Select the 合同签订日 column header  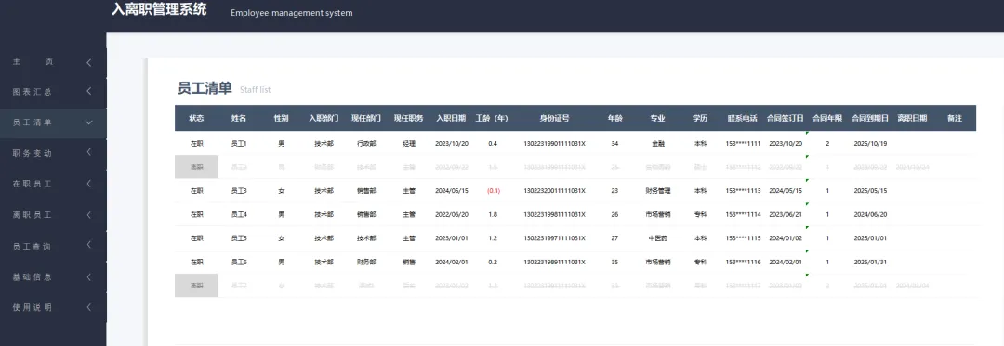[786, 118]
